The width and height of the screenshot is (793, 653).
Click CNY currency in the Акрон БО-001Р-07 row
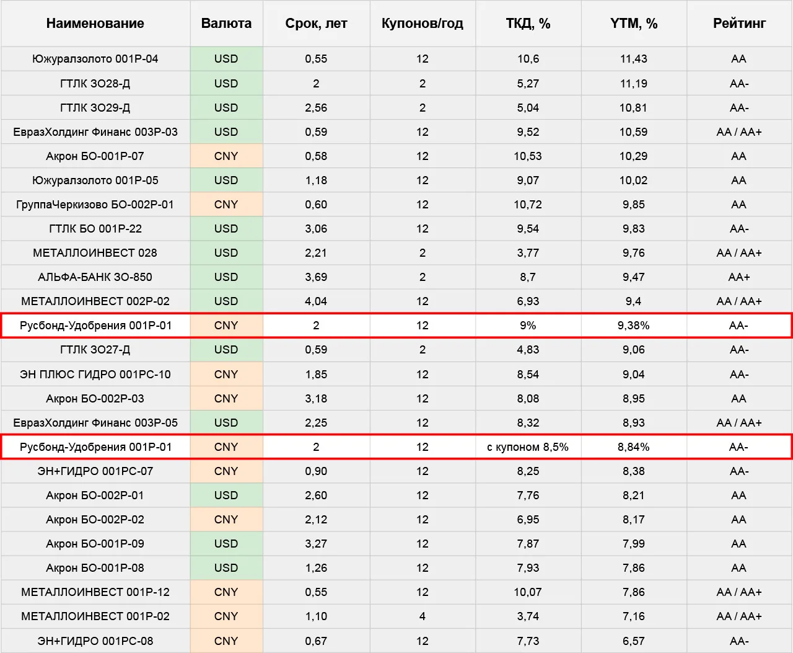[226, 156]
